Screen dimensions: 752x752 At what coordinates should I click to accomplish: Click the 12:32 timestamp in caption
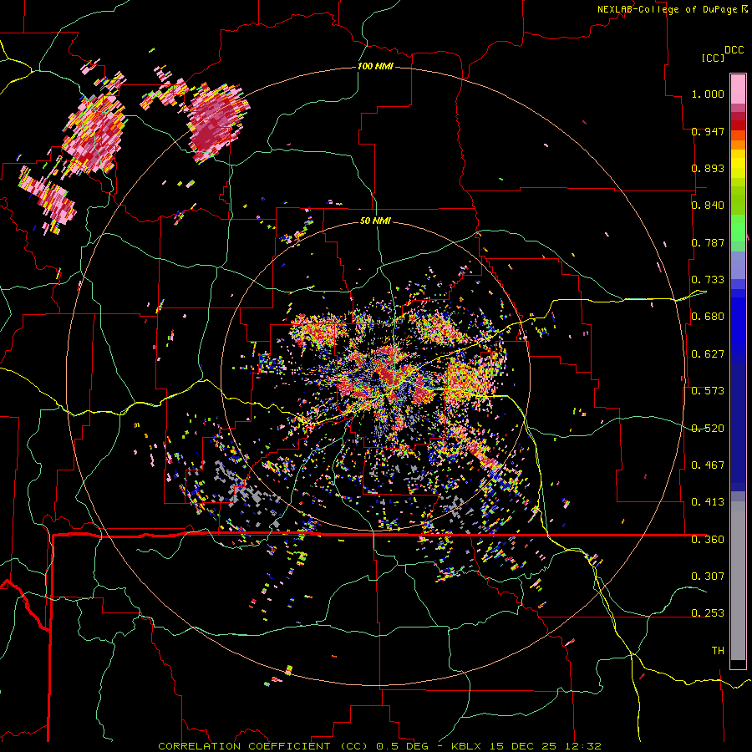point(582,746)
